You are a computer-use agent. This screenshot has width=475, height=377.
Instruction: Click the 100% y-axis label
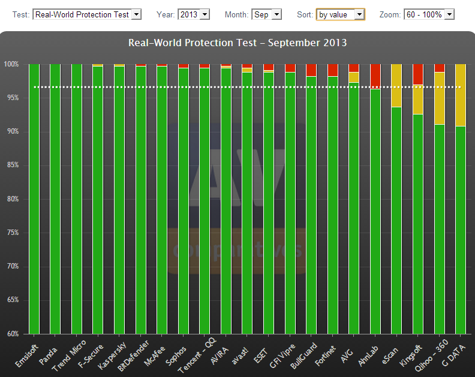pyautogui.click(x=11, y=64)
